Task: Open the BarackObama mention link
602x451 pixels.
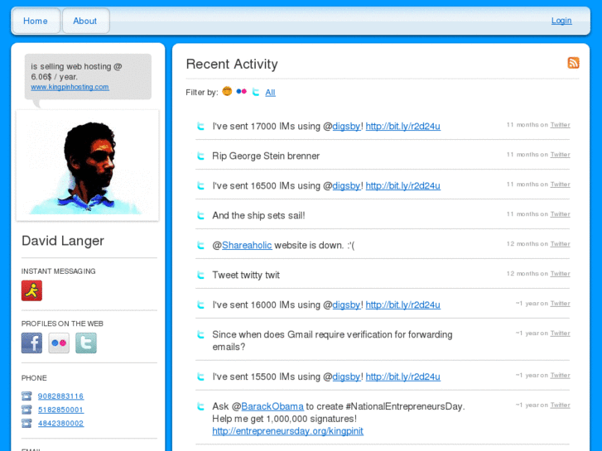Action: click(272, 406)
